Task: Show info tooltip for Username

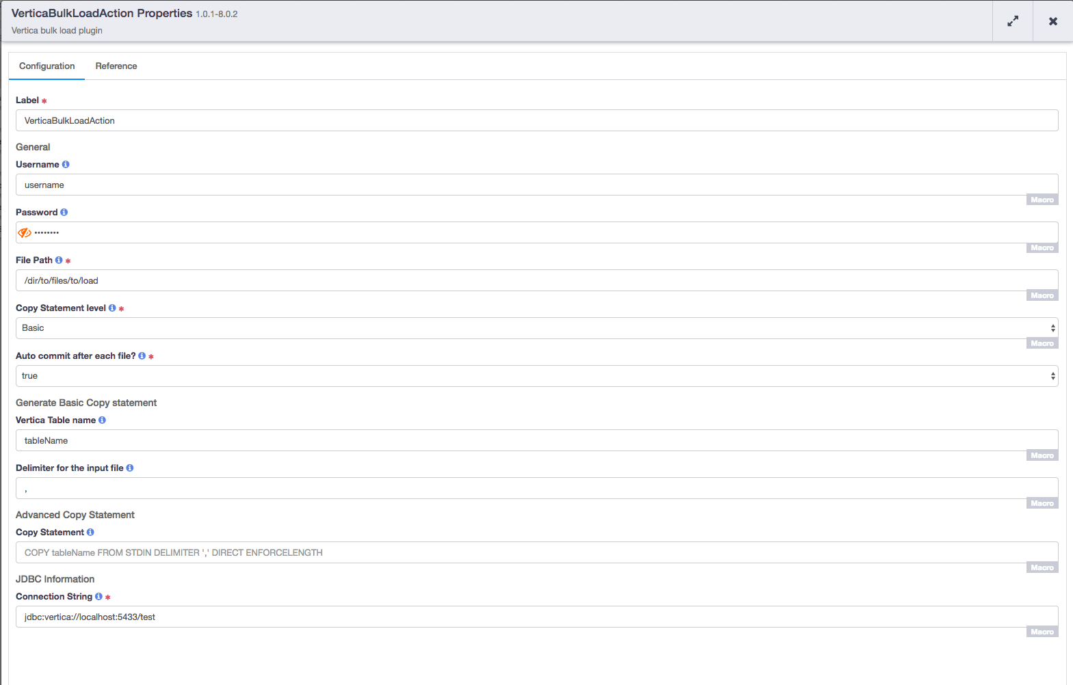Action: point(66,164)
